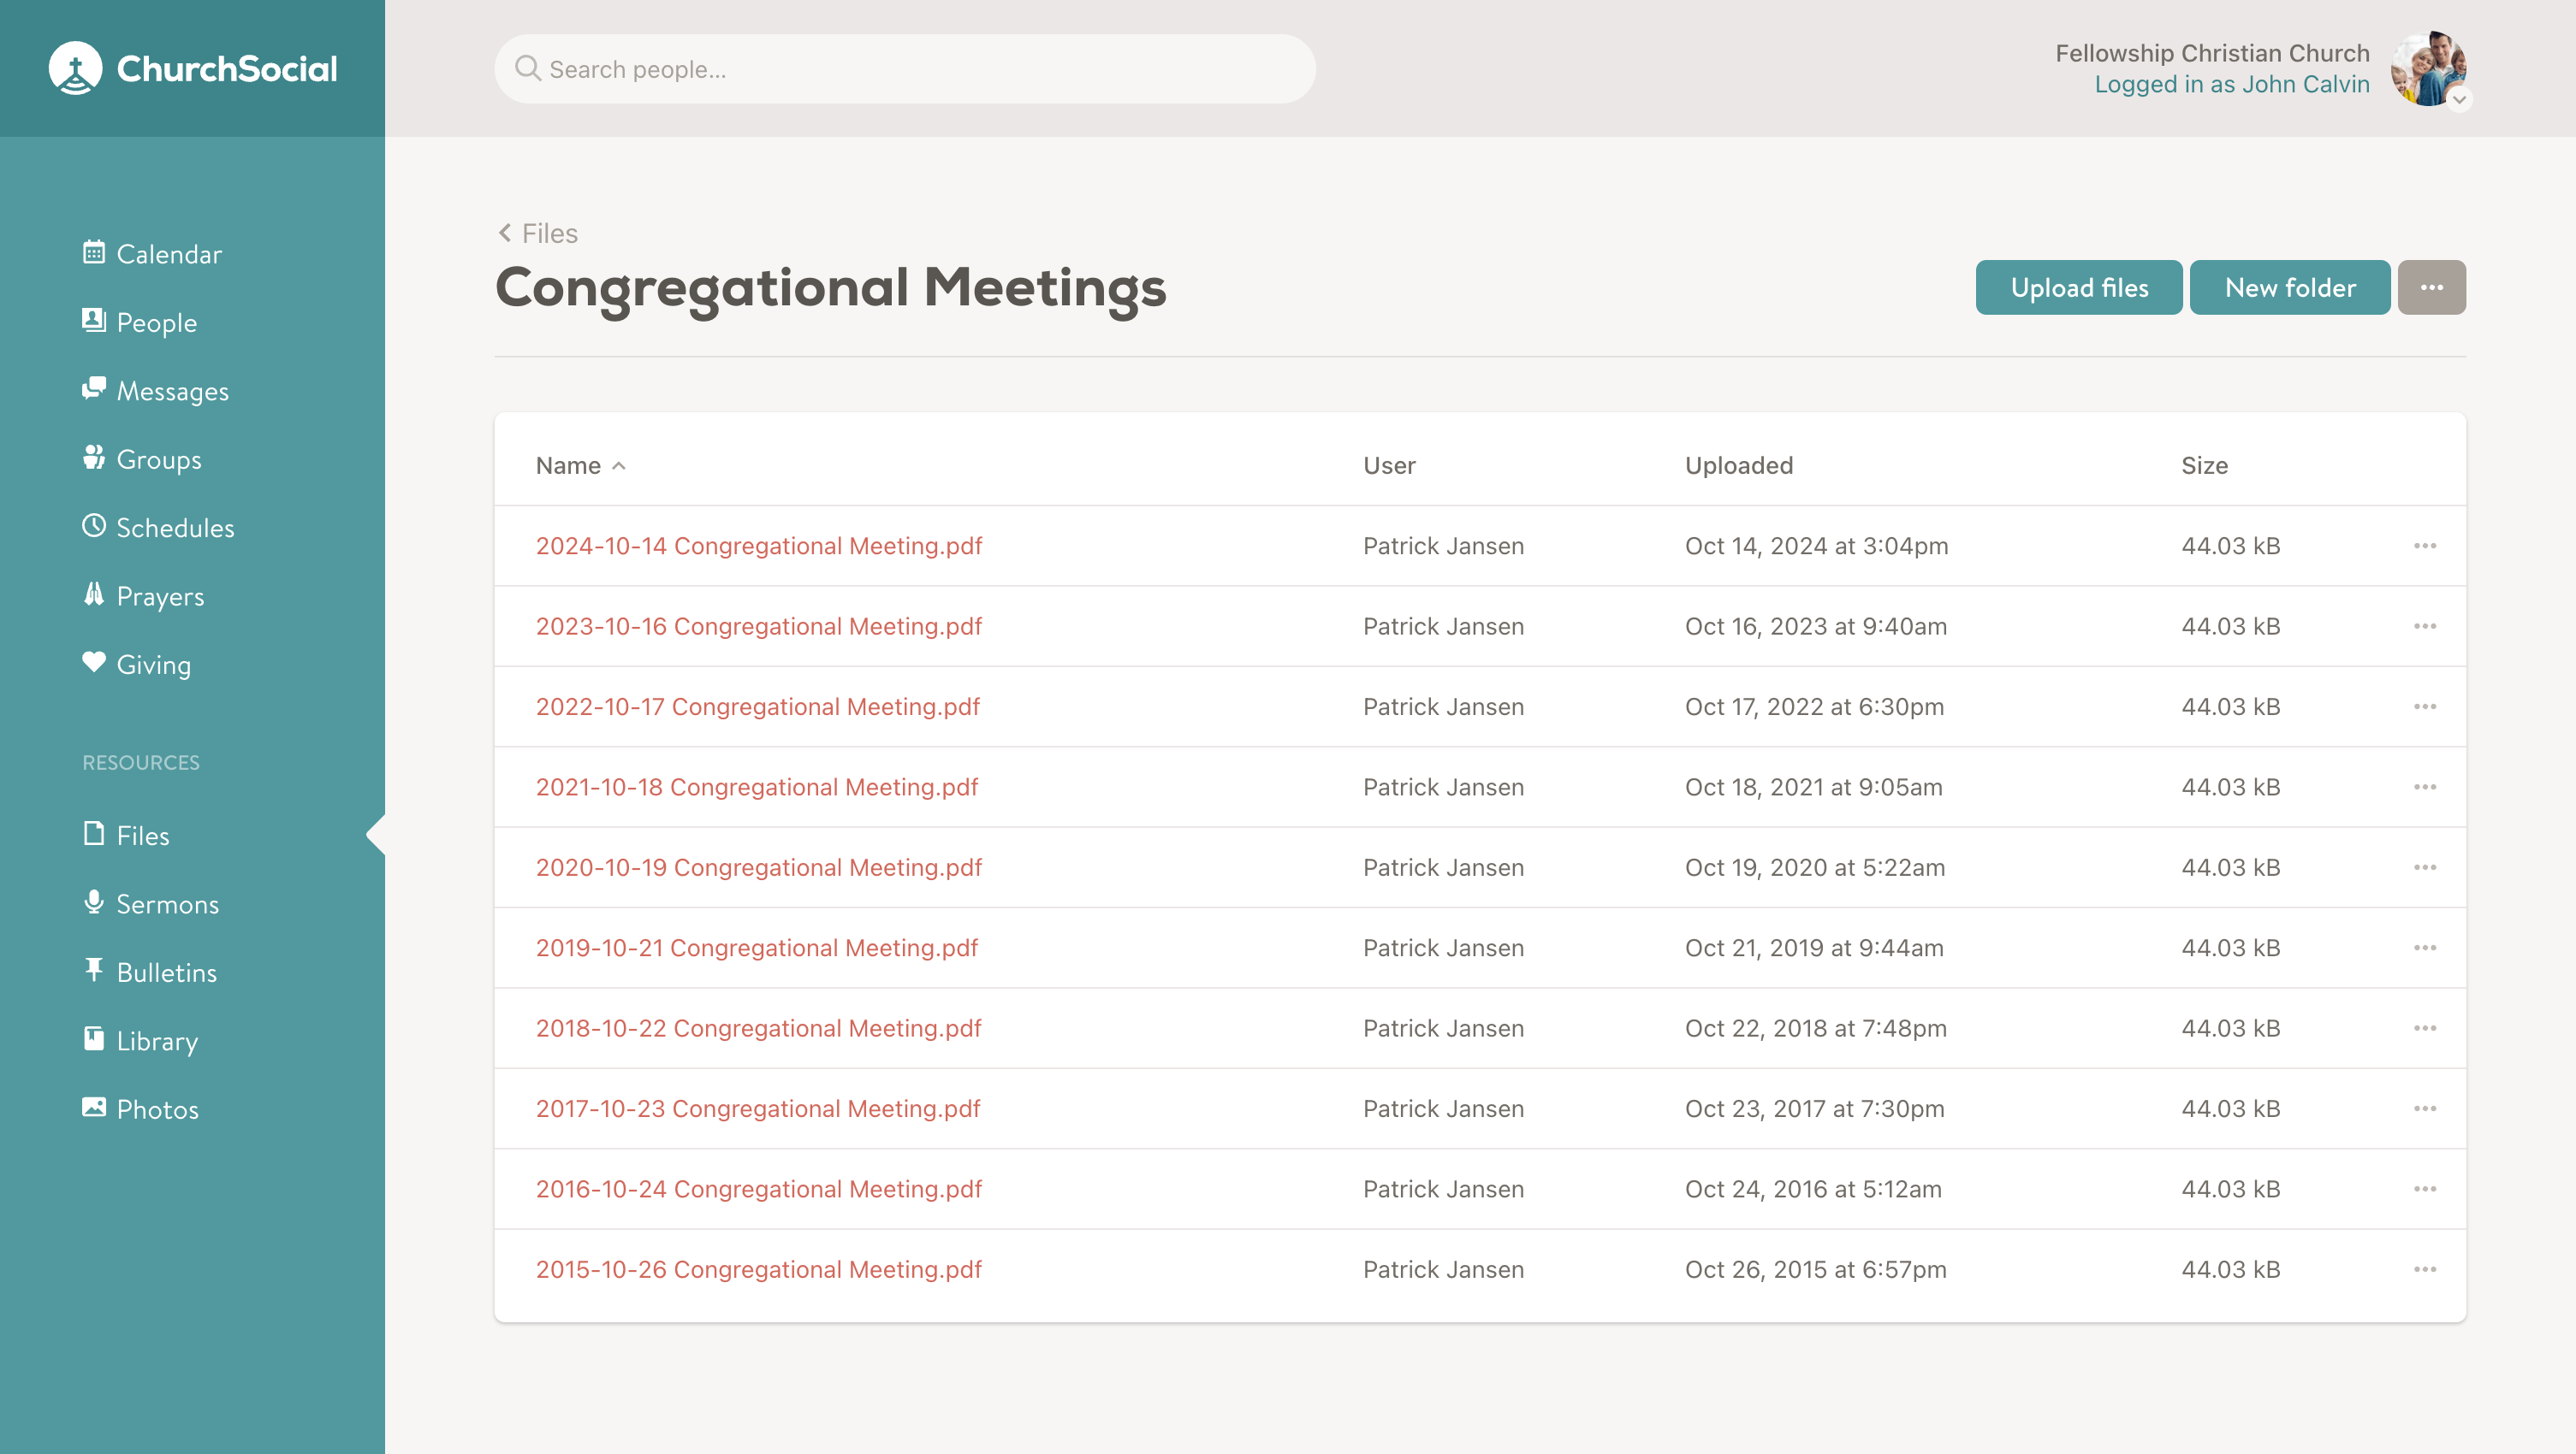The width and height of the screenshot is (2576, 1454).
Task: Click the Schedules clock icon
Action: [93, 526]
